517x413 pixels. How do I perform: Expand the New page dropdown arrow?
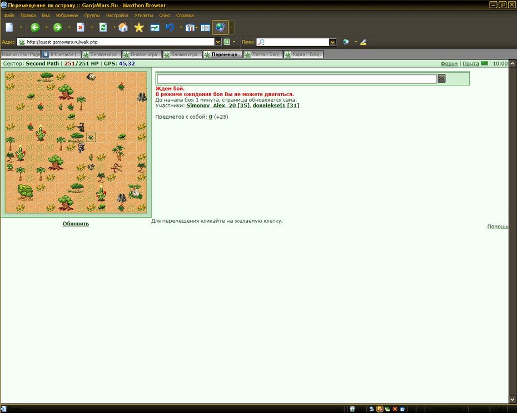(21, 27)
